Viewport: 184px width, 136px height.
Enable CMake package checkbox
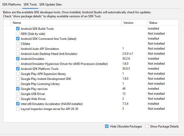pos(18,44)
